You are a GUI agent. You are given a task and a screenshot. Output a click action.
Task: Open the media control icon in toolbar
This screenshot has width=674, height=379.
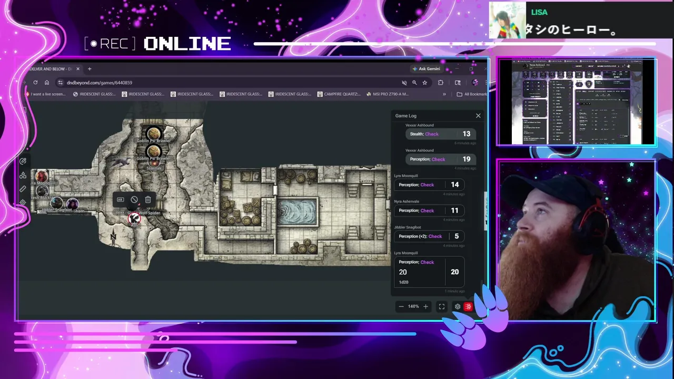click(458, 83)
